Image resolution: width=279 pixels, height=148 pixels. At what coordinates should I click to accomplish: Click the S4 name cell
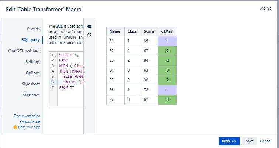coord(116,70)
